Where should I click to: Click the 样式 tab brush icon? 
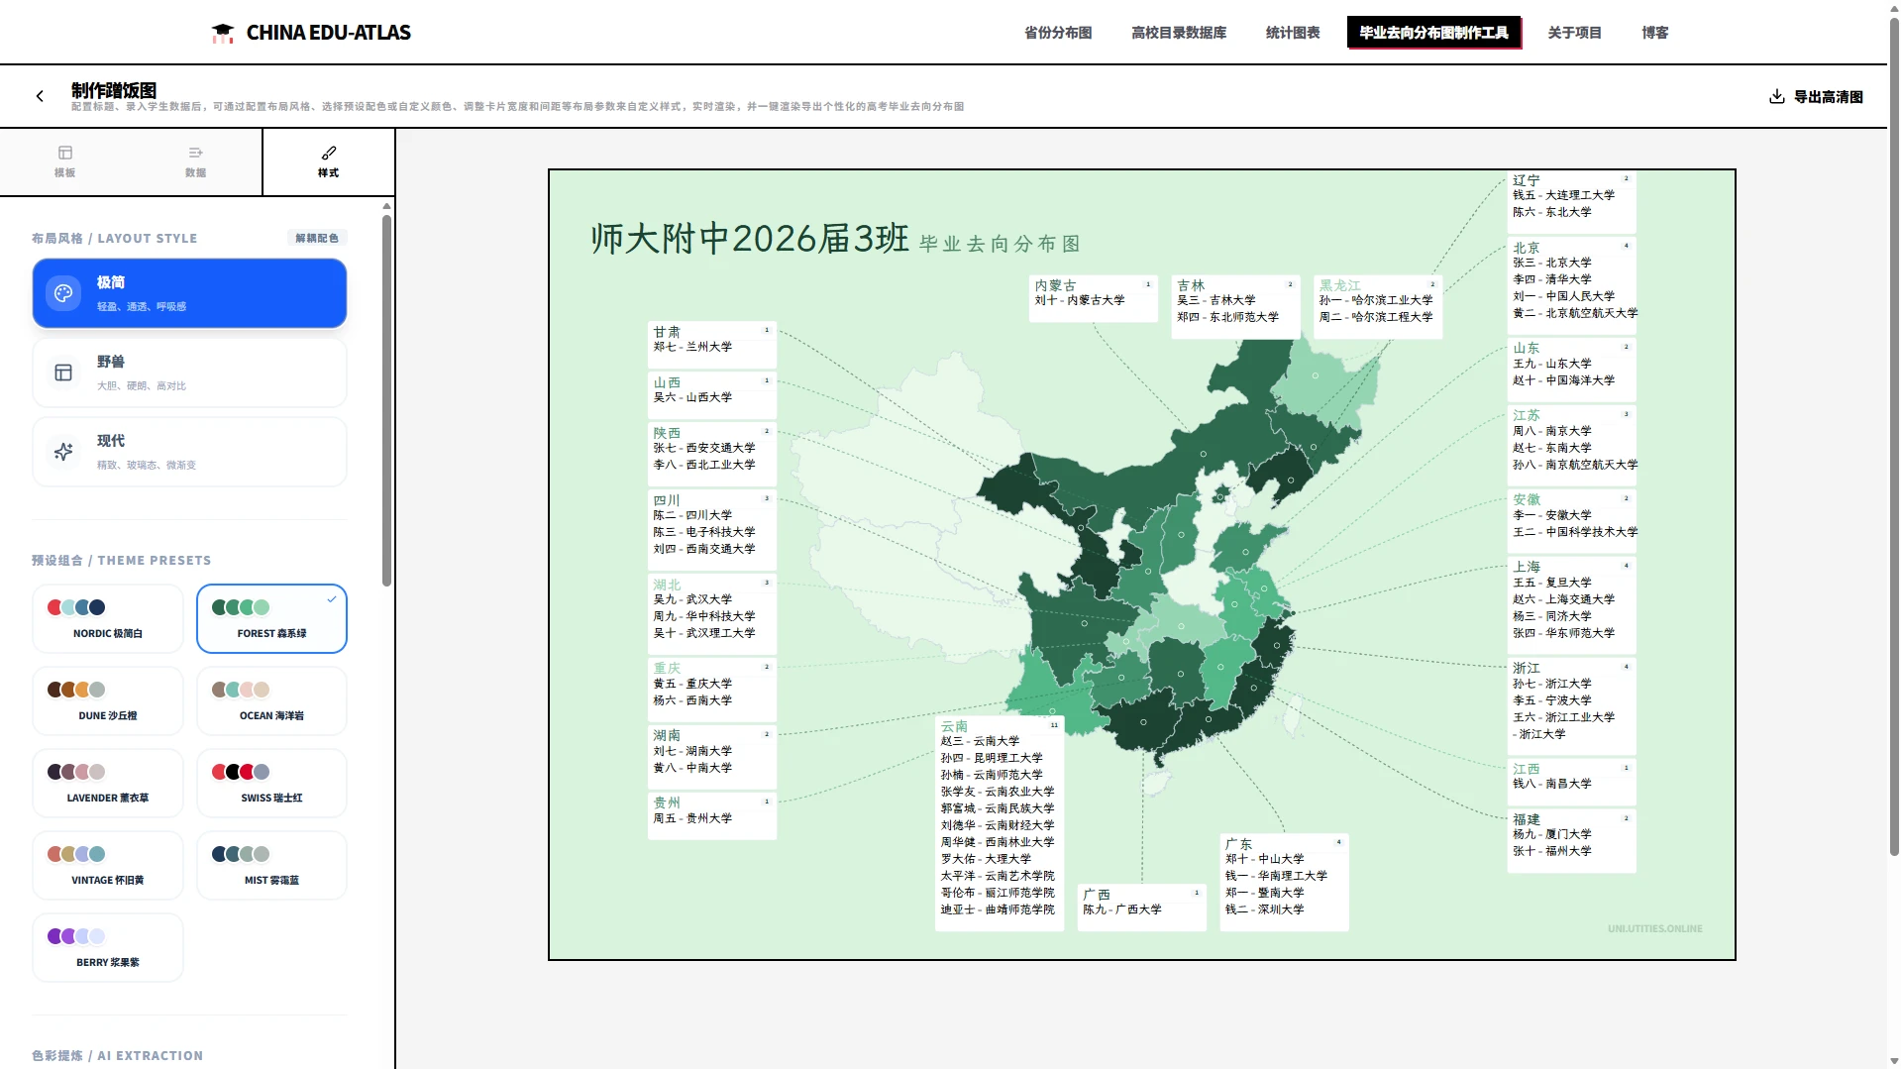[x=329, y=153]
